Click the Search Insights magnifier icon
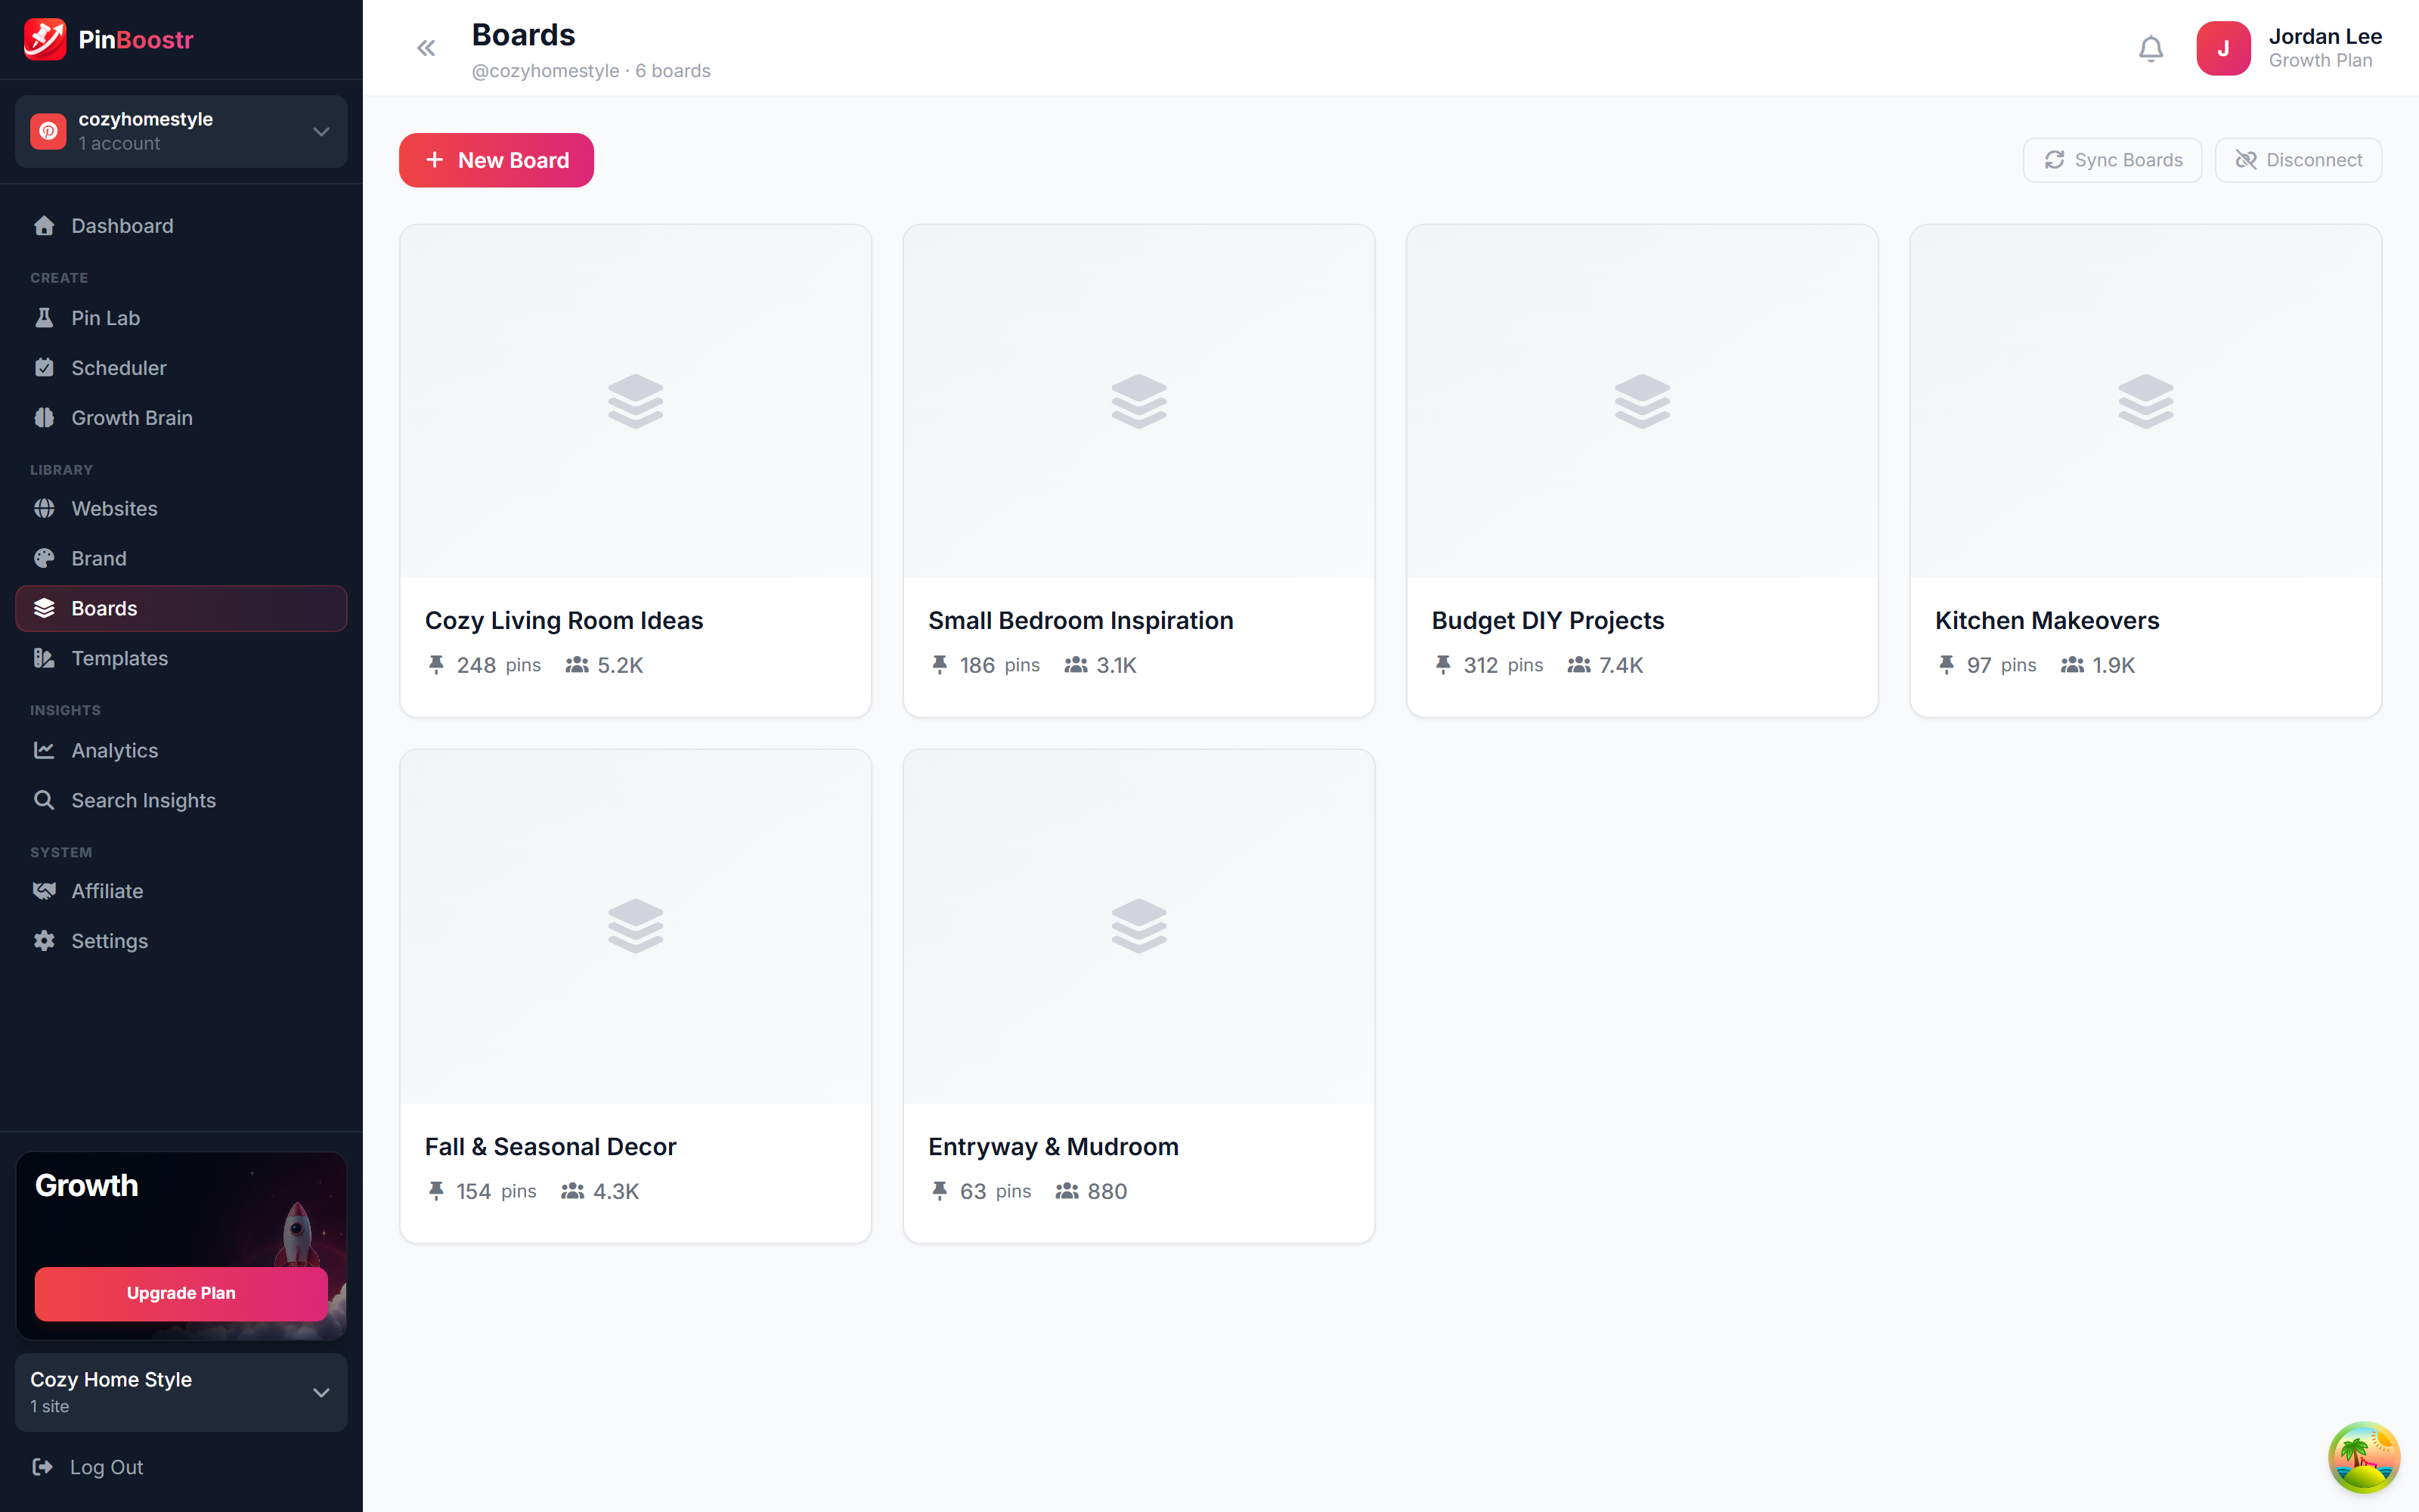 click(44, 801)
